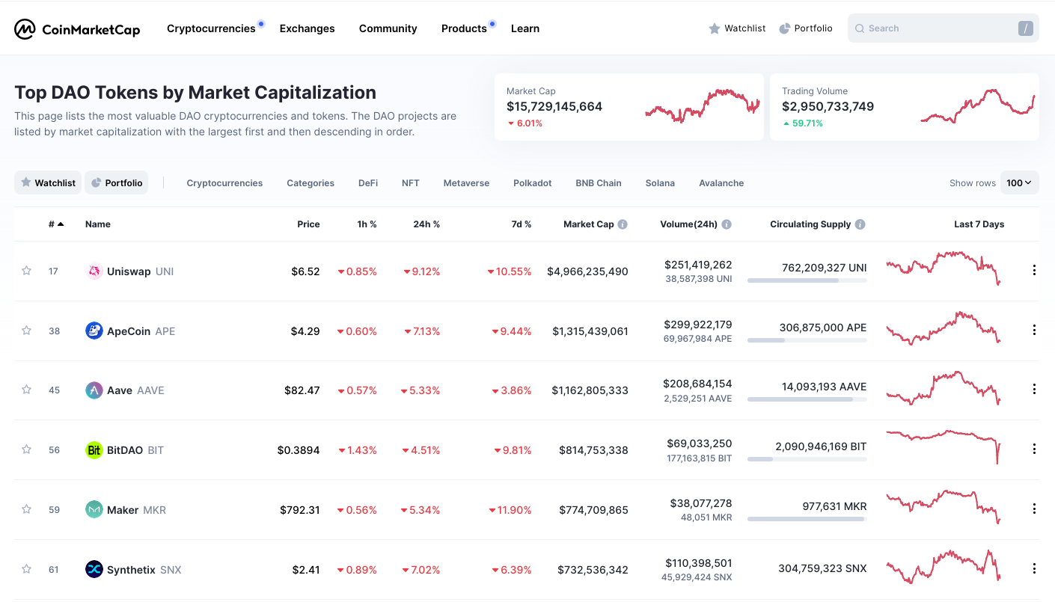Open the three-dot menu for Maker
This screenshot has height=602, width=1055.
[1034, 509]
